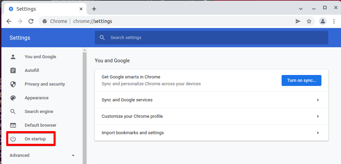Minimize the Chrome window
Viewport: 341px width, 164px height.
click(314, 9)
